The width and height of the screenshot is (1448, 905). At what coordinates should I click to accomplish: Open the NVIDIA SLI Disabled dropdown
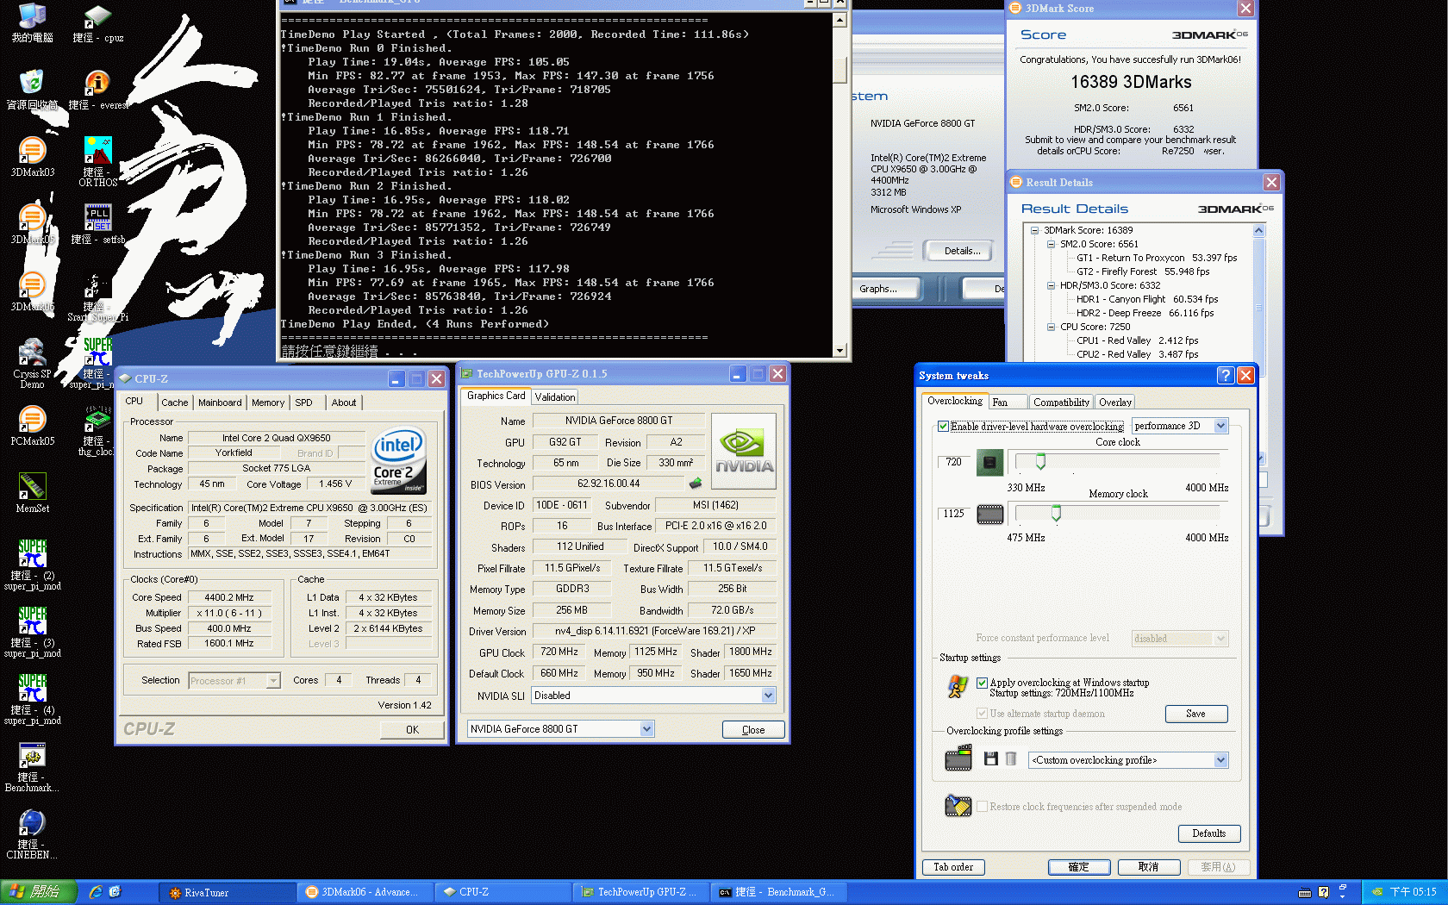coord(653,696)
